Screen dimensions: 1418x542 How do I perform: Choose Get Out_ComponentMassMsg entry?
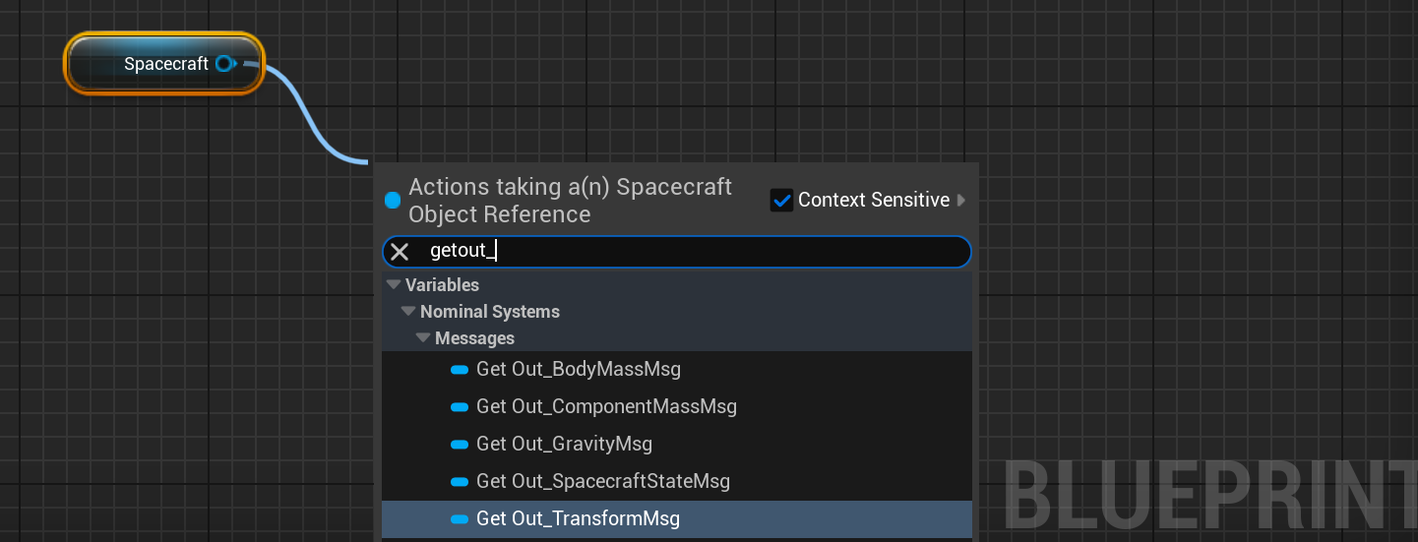(606, 407)
